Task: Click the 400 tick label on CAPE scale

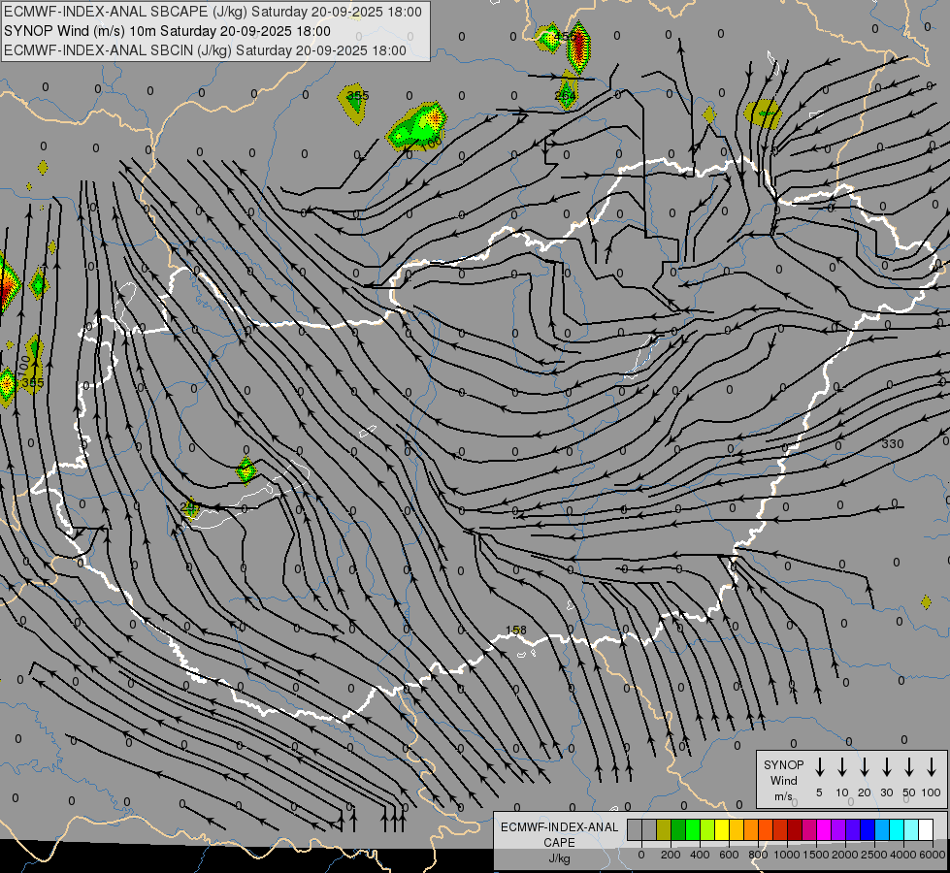Action: (x=700, y=855)
